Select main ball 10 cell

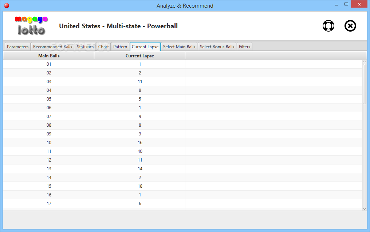49,143
